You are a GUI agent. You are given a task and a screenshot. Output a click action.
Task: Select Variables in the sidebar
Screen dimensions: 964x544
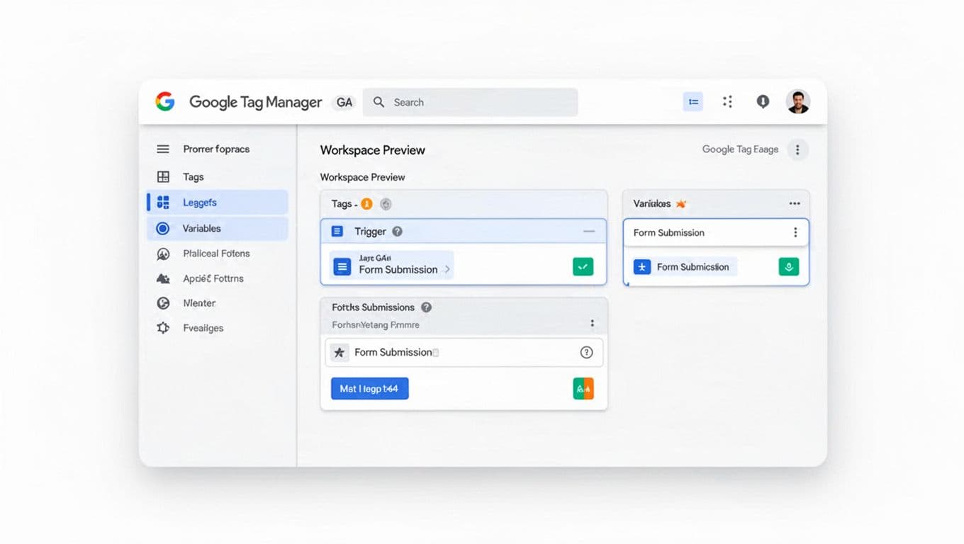point(218,228)
